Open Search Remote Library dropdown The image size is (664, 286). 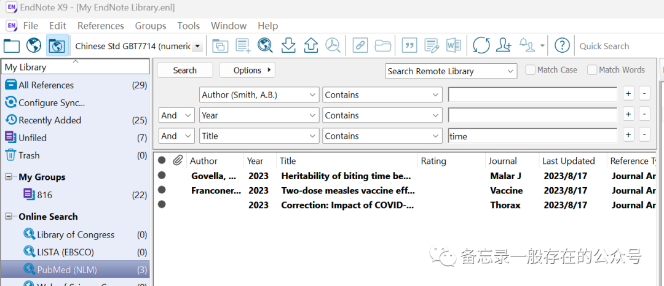(451, 71)
